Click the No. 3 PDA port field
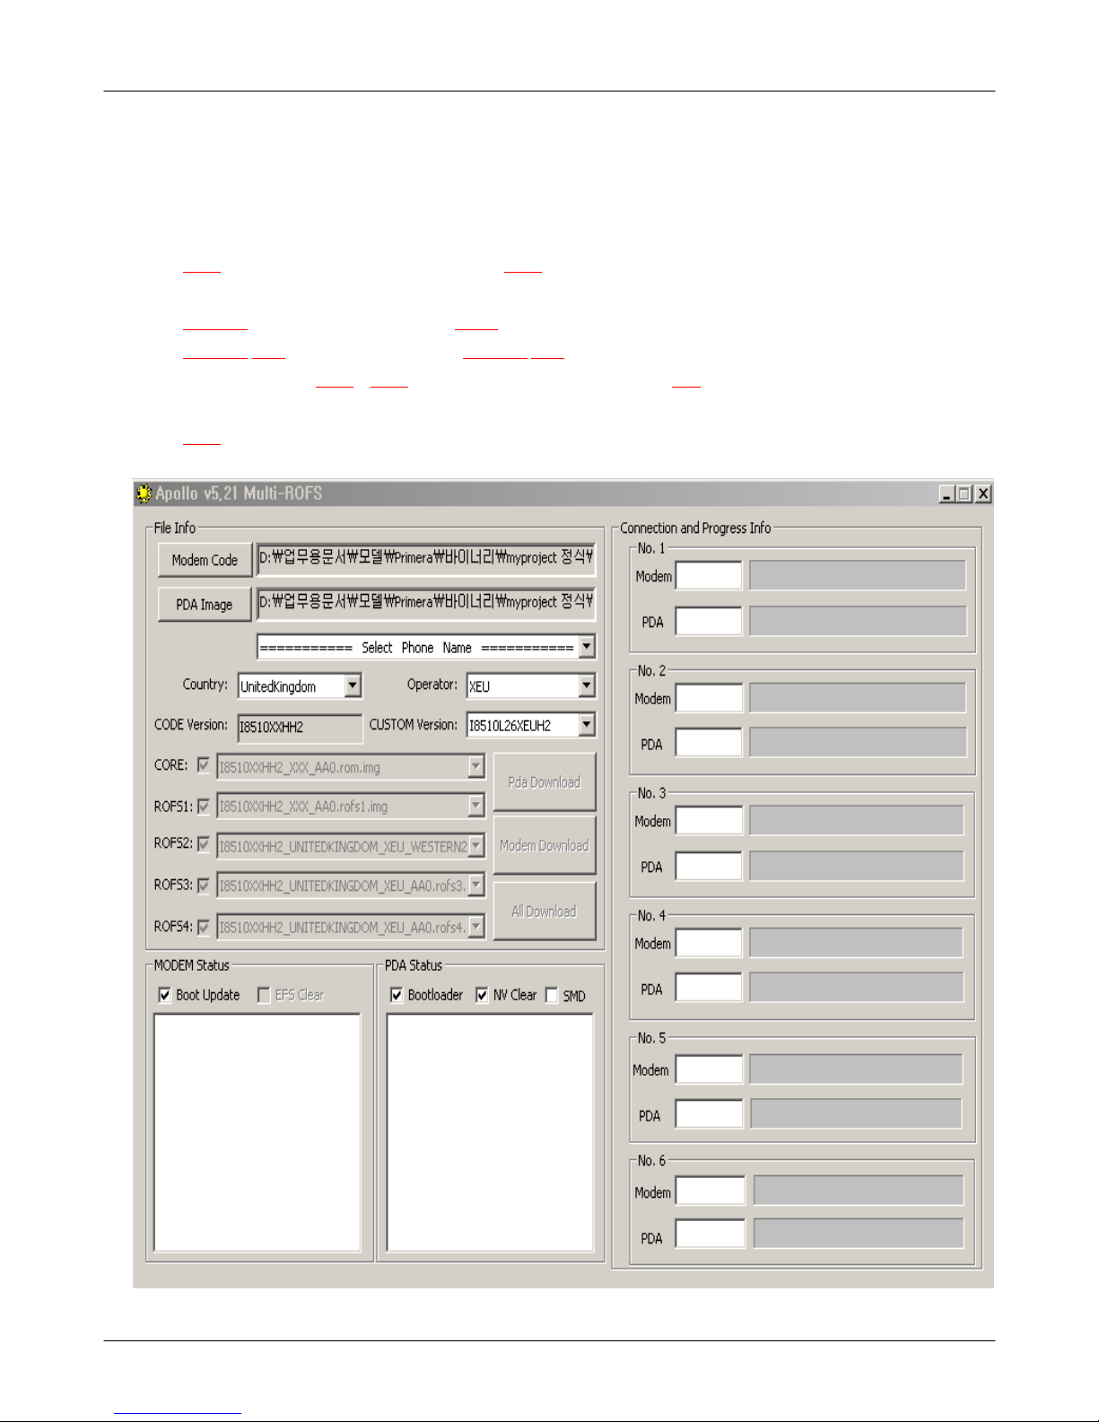 709,866
